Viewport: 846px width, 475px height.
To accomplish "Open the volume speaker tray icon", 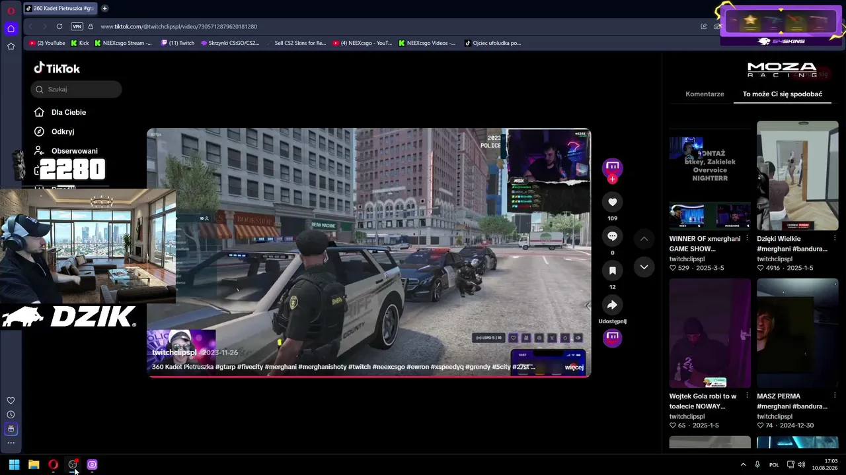I will click(x=802, y=464).
